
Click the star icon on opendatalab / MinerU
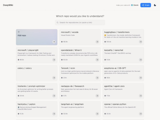pyautogui.click(x=62, y=60)
